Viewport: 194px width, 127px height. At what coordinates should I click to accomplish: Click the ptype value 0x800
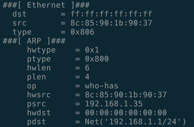(x=97, y=59)
